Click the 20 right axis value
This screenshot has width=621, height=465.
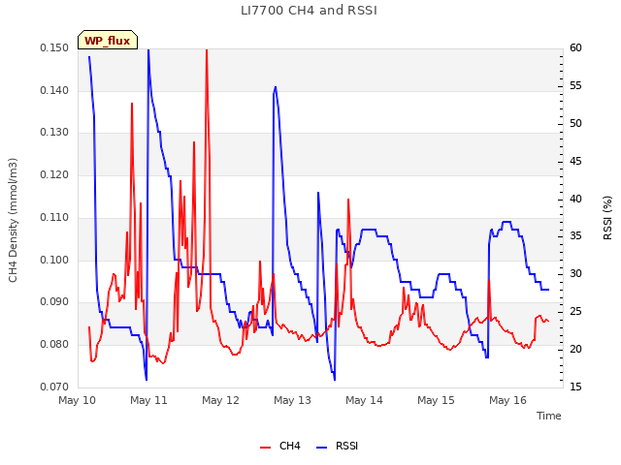point(575,349)
